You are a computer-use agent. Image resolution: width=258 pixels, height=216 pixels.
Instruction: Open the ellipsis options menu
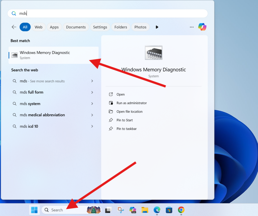(191, 27)
